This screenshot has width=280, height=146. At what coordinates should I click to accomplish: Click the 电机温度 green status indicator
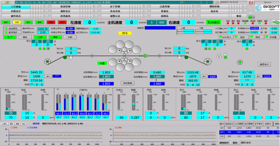(245, 23)
